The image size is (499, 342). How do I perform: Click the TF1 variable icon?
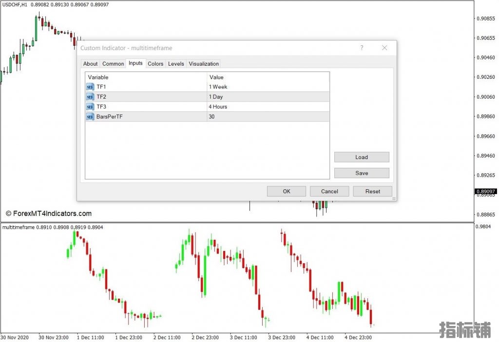(90, 87)
